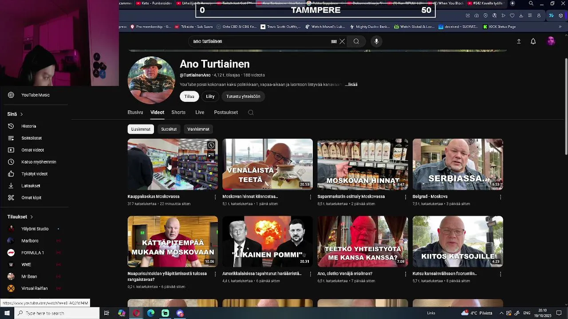Play the KIITOS KATSOJILLE video thumbnail
Viewport: 568px width, 319px height.
click(458, 241)
